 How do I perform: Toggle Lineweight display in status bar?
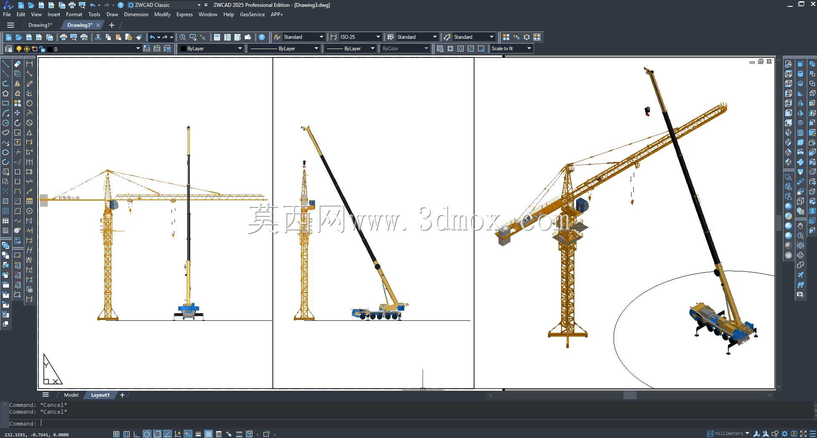coord(198,434)
